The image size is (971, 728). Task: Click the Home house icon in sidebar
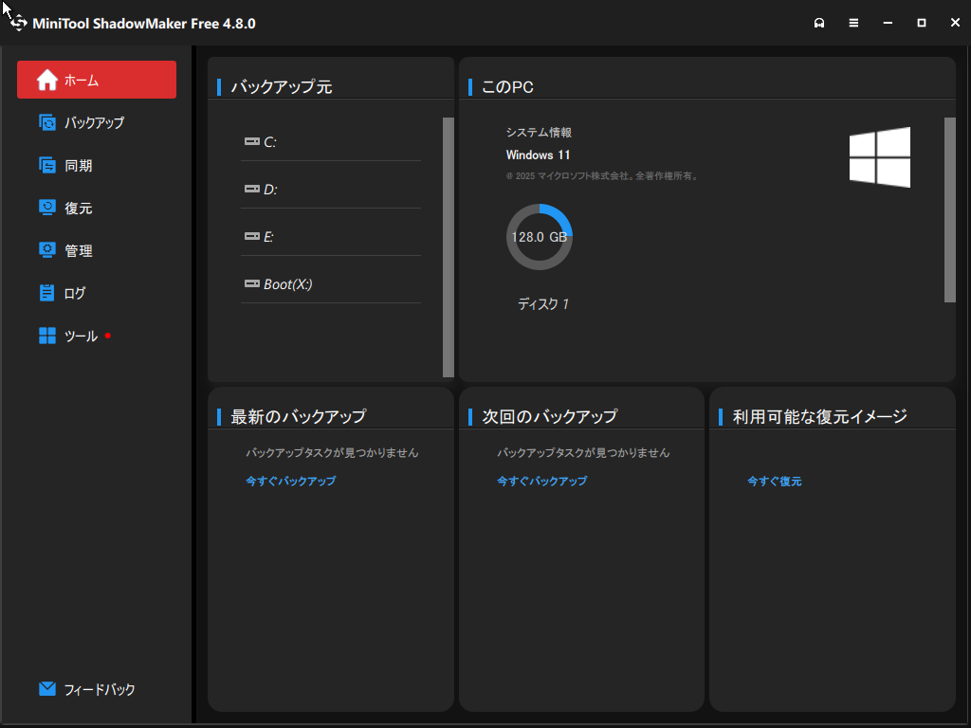[47, 81]
